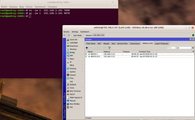Open the table column chooser dropdown arrow
195x120 pixels.
pyautogui.click(x=193, y=52)
